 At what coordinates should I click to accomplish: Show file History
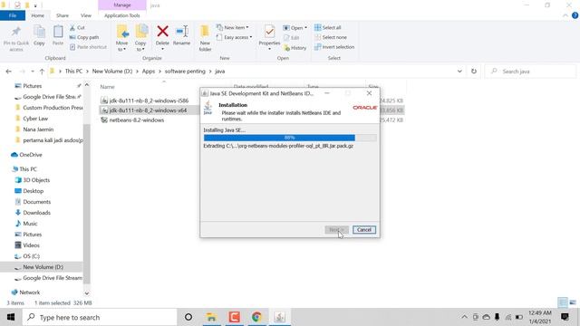295,48
